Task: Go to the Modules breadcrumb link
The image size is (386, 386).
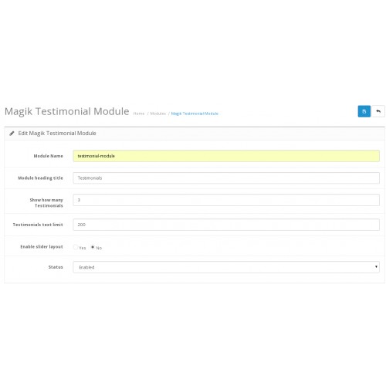Action: tap(157, 113)
